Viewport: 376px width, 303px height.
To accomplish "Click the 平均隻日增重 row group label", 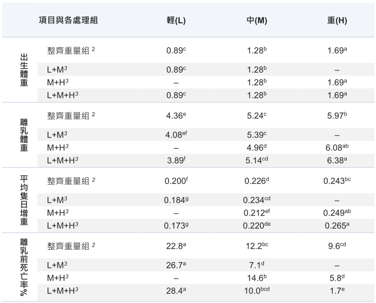I will [24, 200].
